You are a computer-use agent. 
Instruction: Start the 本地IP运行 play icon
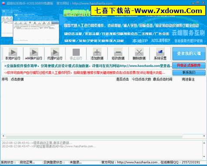[x=13, y=52]
